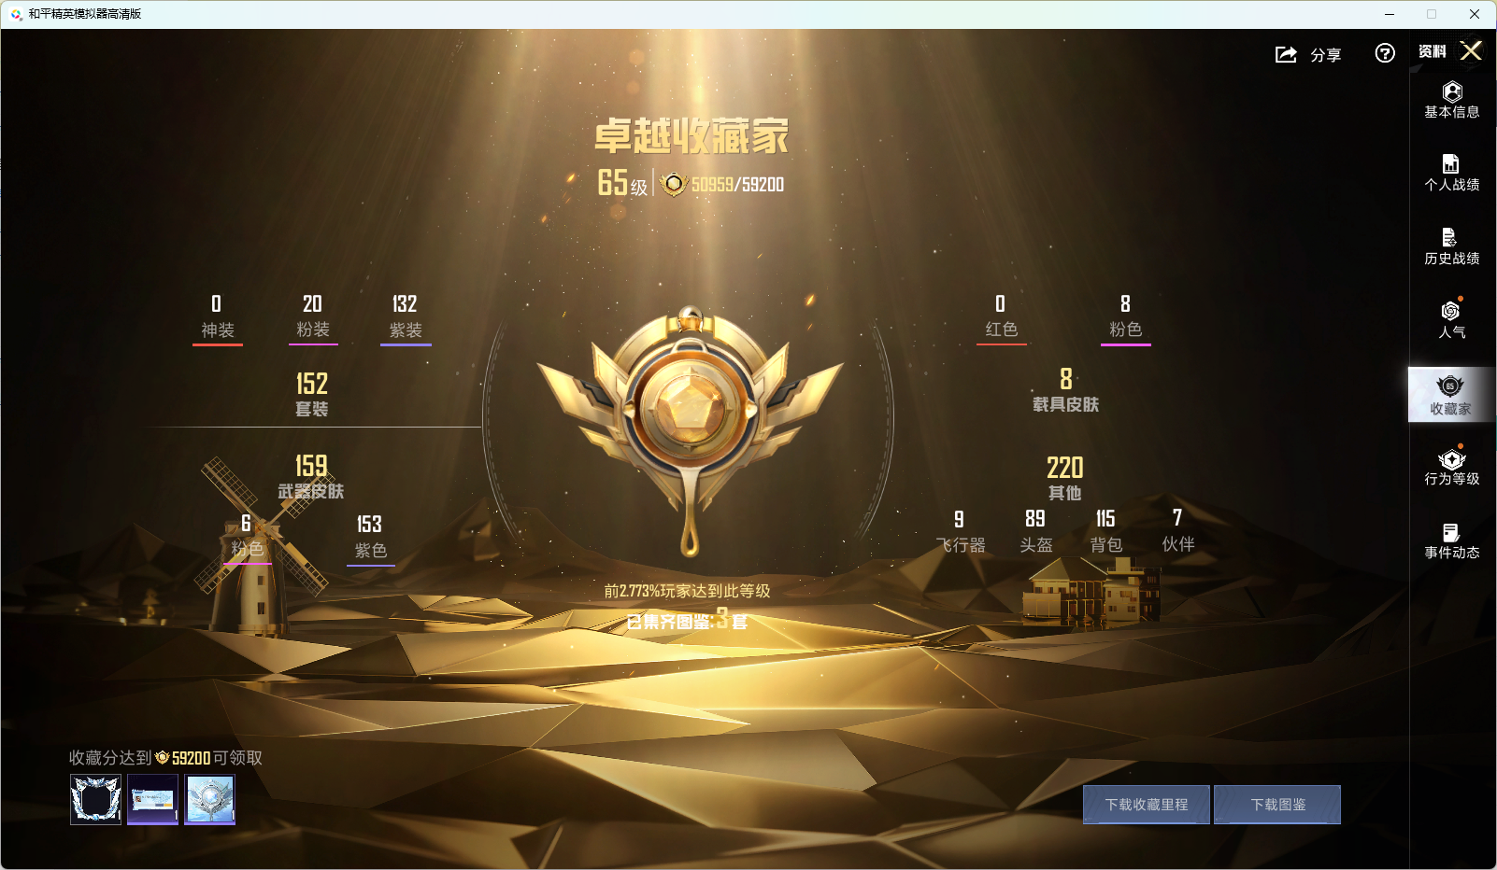Go to the 人气 popularity tab
1497x870 pixels.
pyautogui.click(x=1452, y=319)
